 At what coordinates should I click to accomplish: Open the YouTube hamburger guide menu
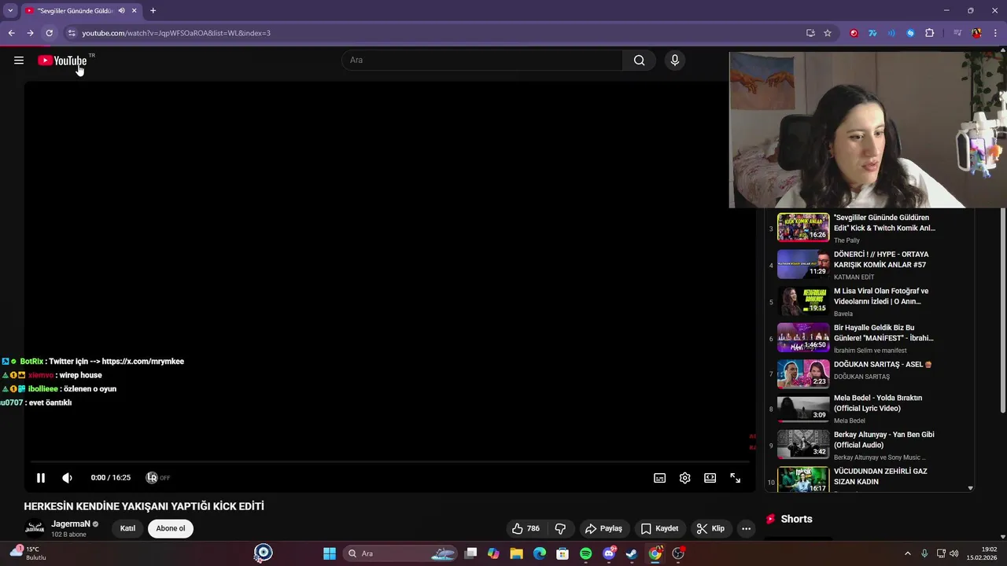(x=19, y=61)
